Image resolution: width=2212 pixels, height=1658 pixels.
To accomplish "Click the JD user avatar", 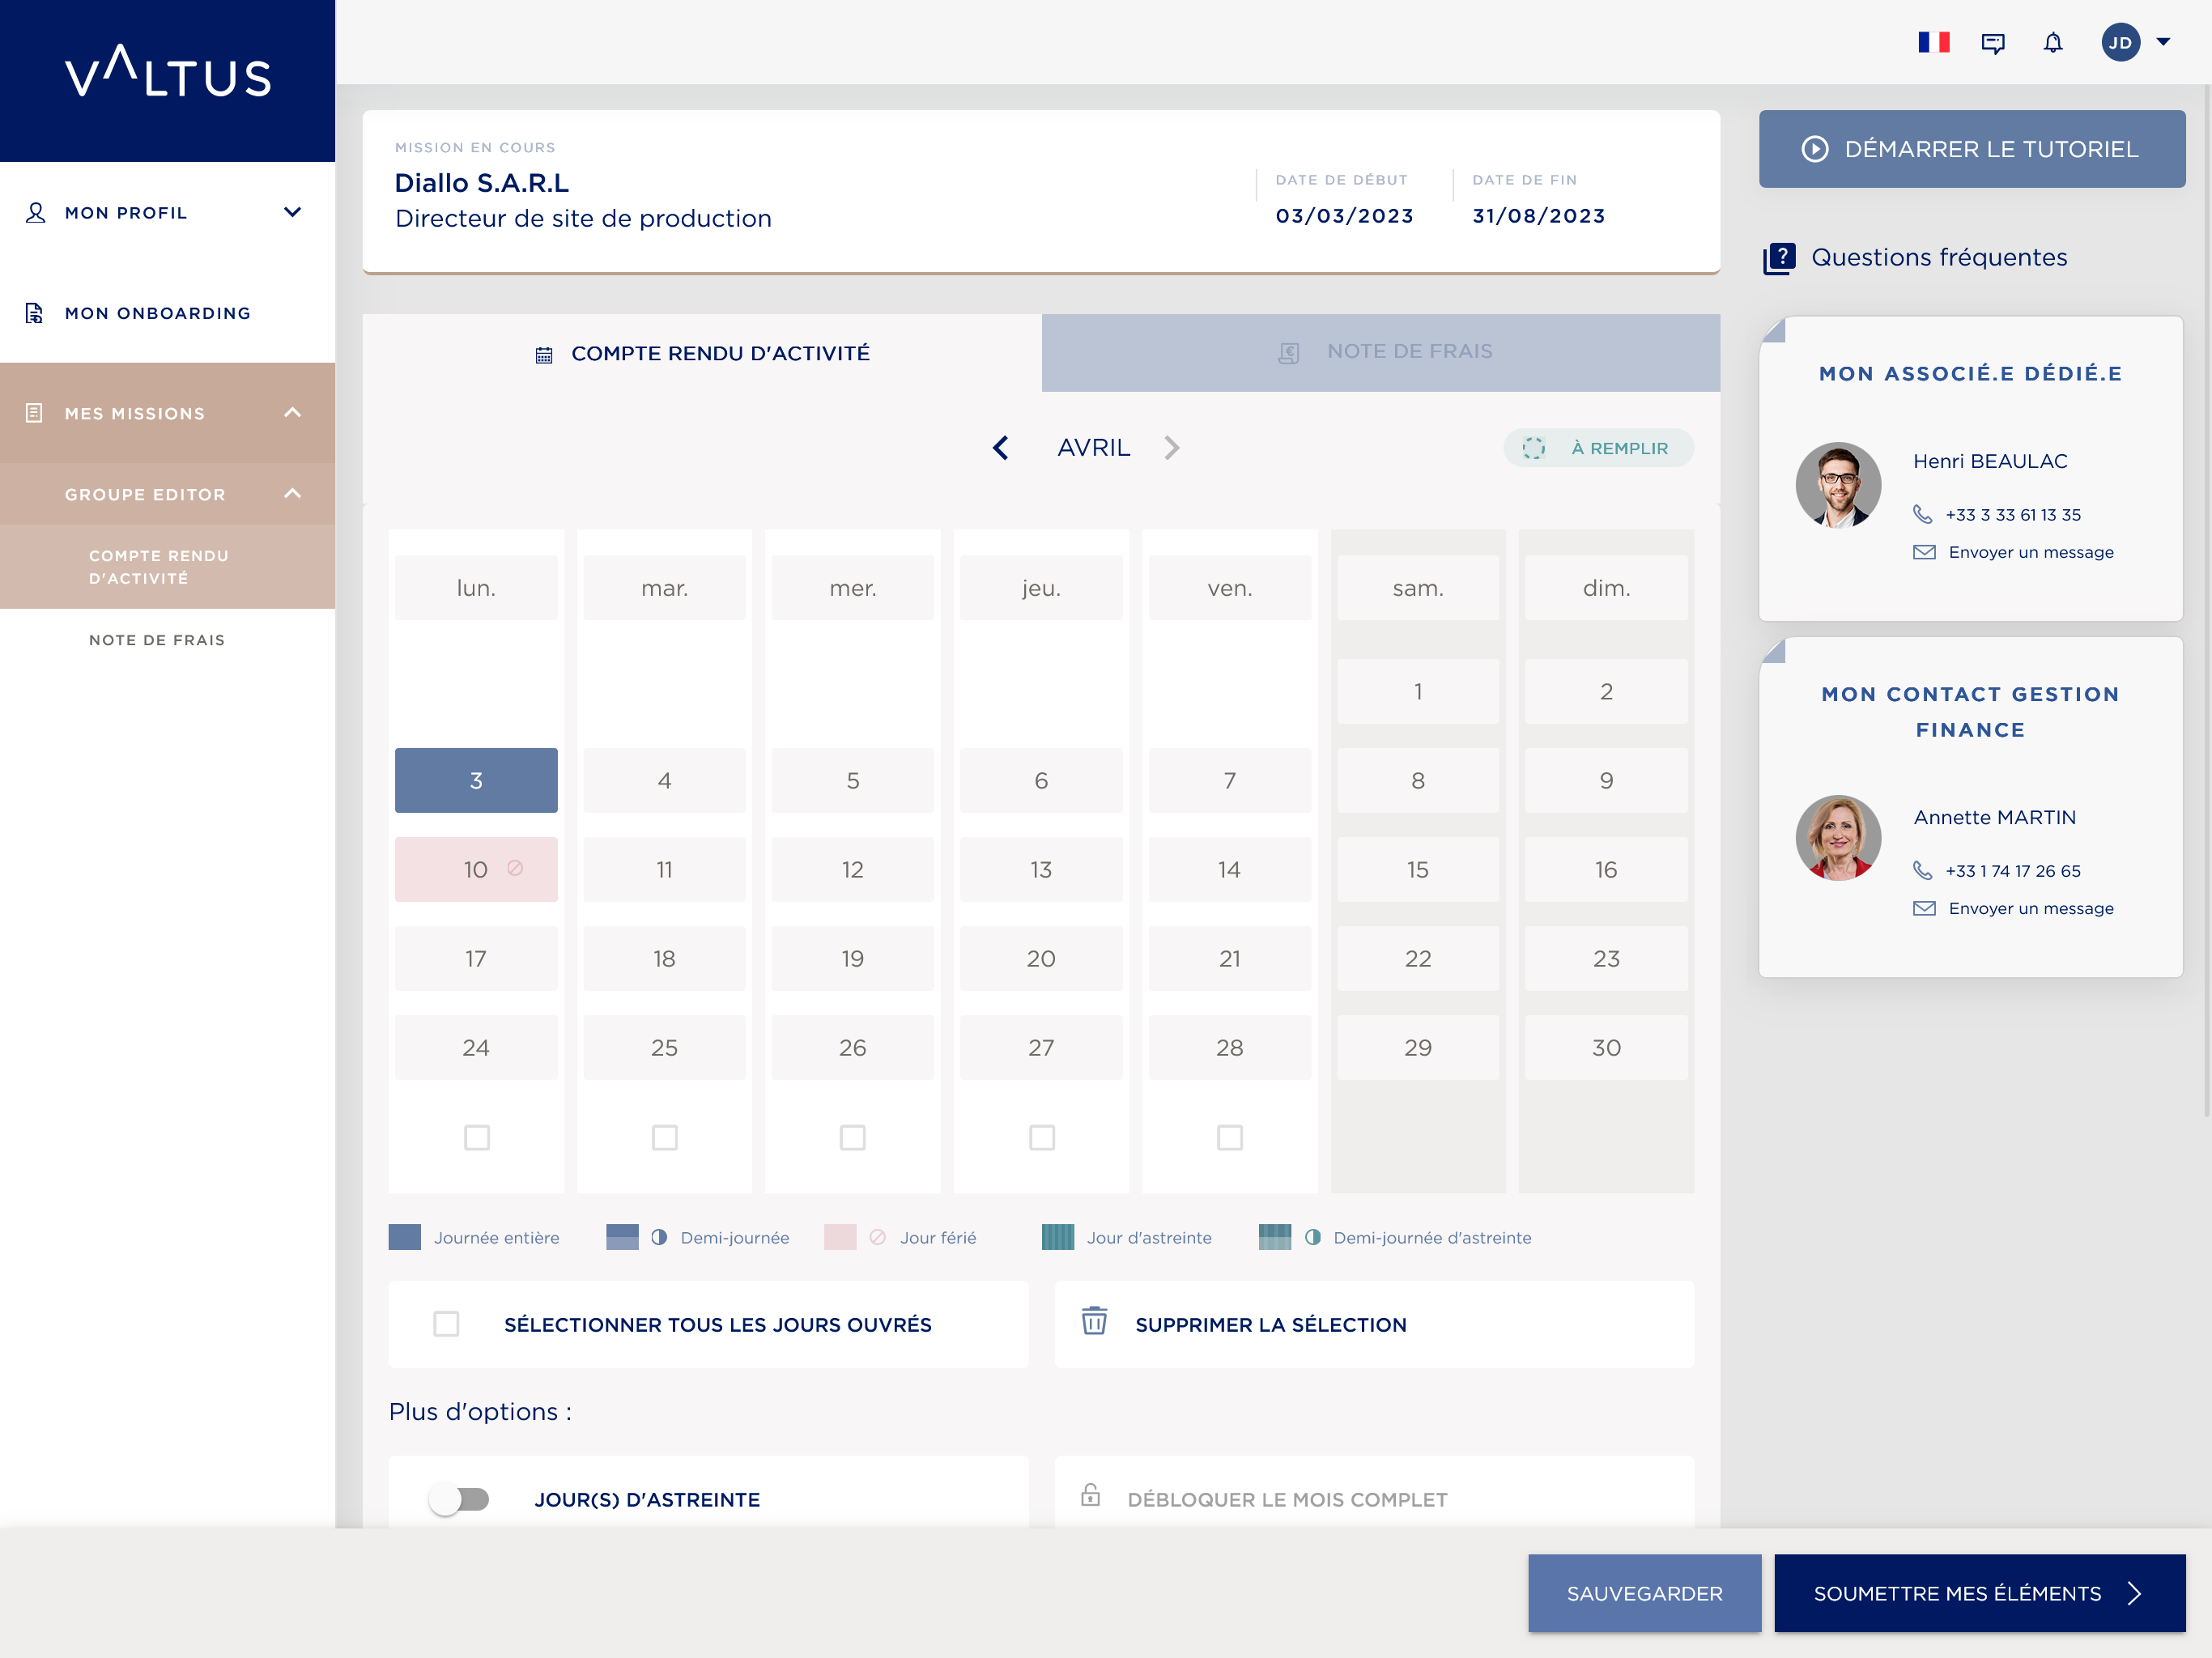I will point(2120,42).
